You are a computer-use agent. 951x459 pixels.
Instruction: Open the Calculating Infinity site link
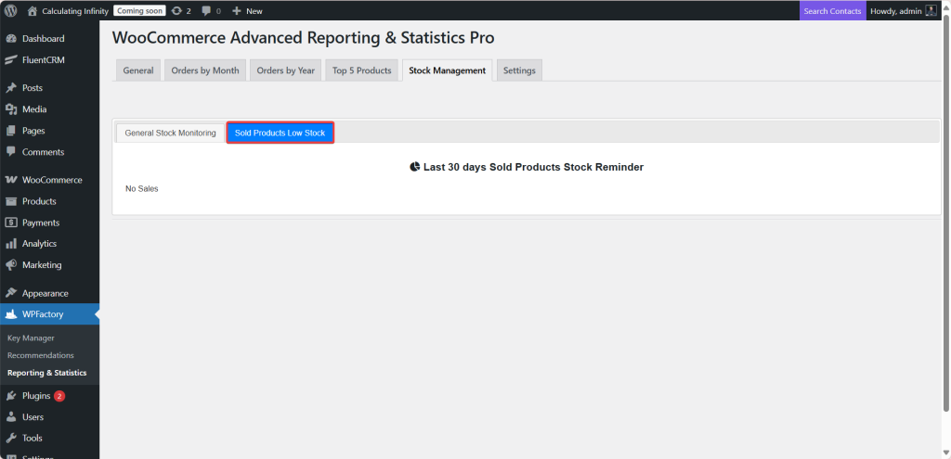[75, 11]
